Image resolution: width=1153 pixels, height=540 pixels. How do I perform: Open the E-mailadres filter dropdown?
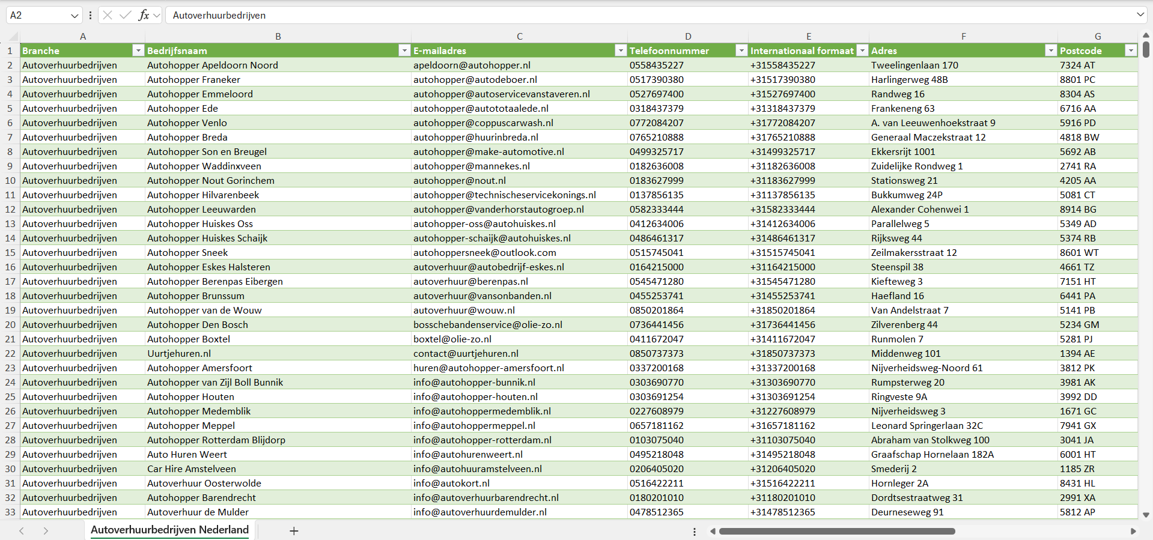[x=621, y=50]
